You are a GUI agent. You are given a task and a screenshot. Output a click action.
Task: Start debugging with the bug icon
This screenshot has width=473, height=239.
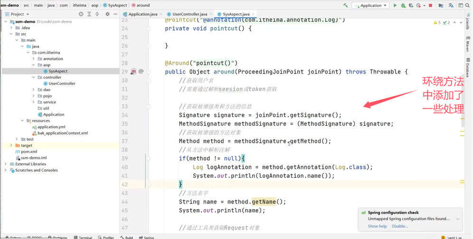point(403,5)
